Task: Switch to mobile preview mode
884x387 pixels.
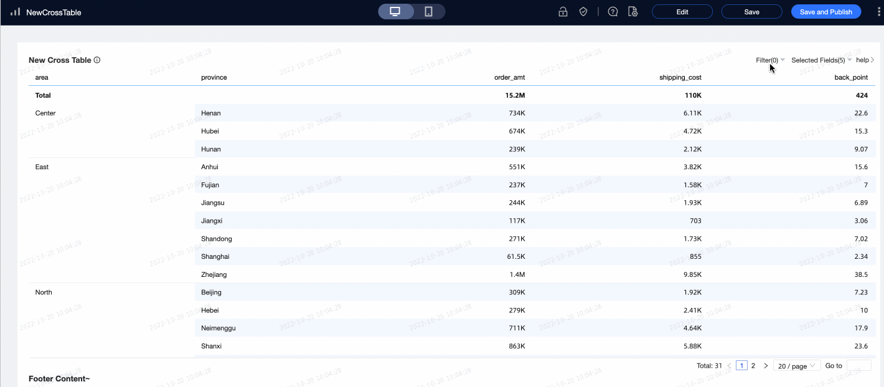Action: coord(428,12)
